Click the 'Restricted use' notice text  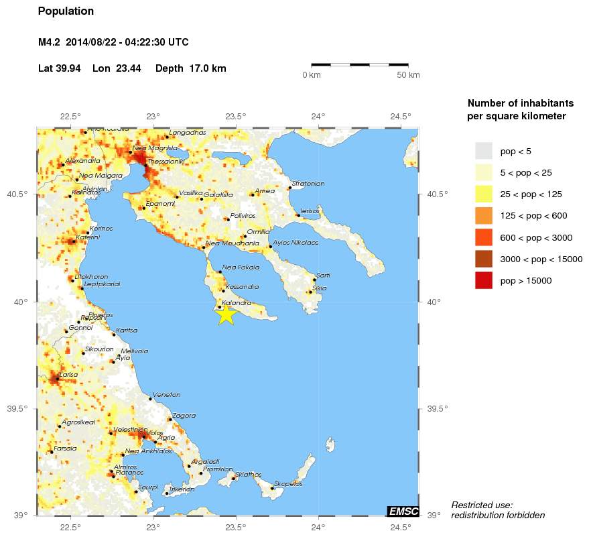coord(498,510)
